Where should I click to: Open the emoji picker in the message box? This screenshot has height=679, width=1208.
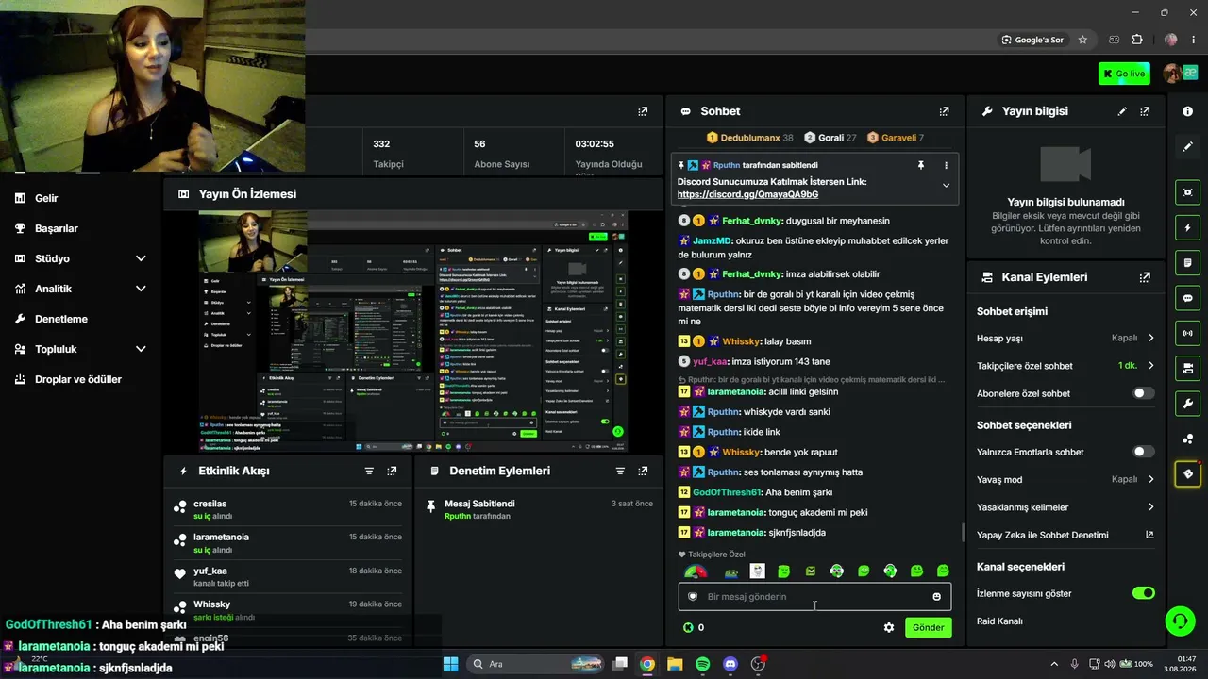[x=936, y=596]
